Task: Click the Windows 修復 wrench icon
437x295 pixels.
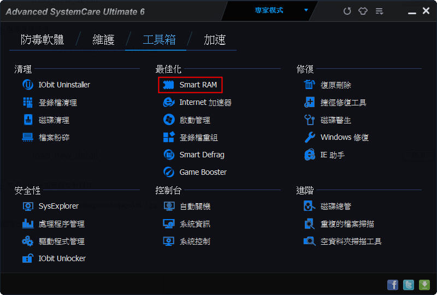Action: coord(309,137)
